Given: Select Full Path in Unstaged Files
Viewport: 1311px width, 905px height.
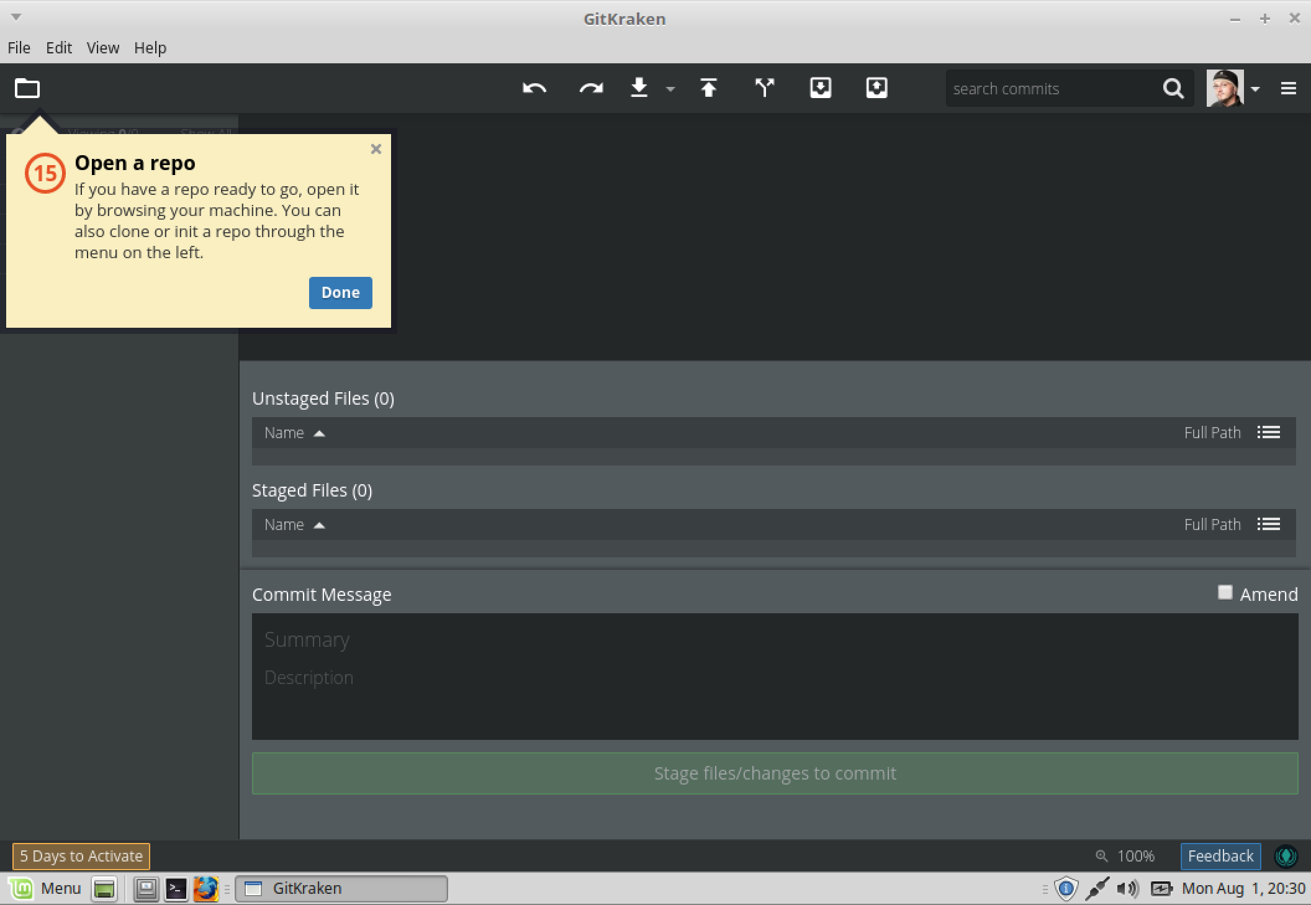Looking at the screenshot, I should (1212, 433).
